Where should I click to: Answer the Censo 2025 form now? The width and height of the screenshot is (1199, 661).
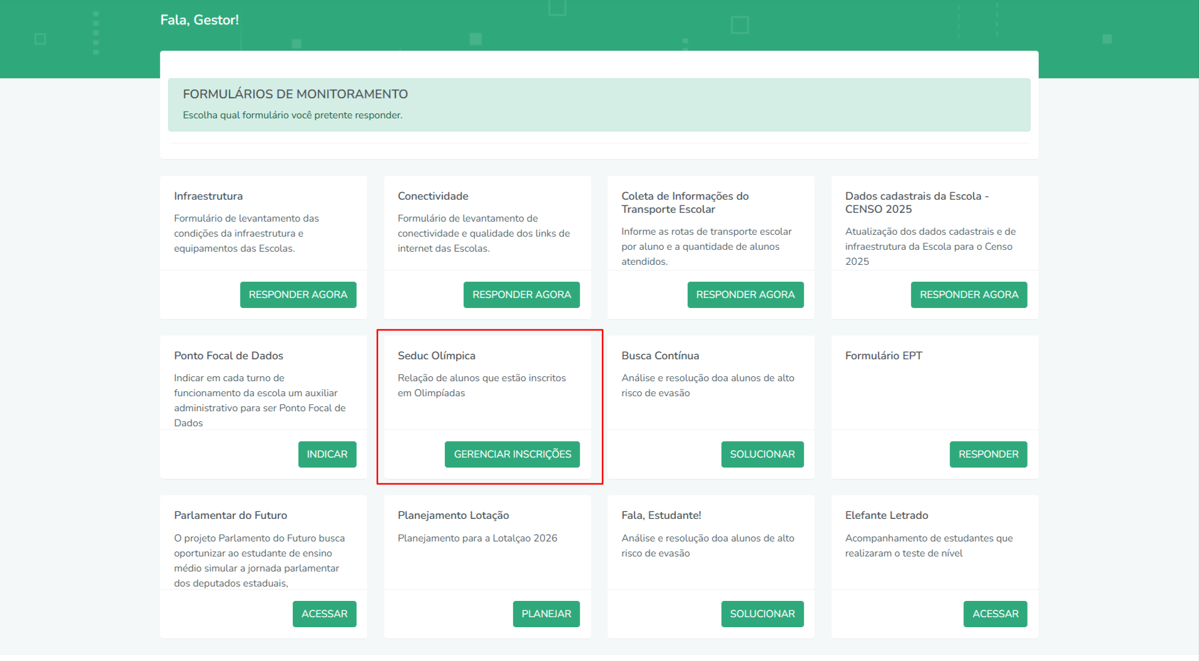pos(969,295)
